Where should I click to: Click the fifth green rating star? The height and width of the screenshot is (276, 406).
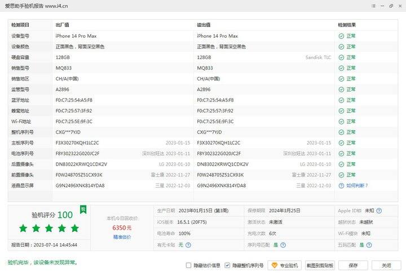coord(75,228)
